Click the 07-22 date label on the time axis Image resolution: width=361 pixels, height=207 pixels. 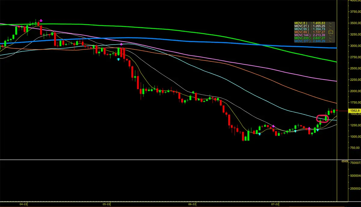pos(275,204)
